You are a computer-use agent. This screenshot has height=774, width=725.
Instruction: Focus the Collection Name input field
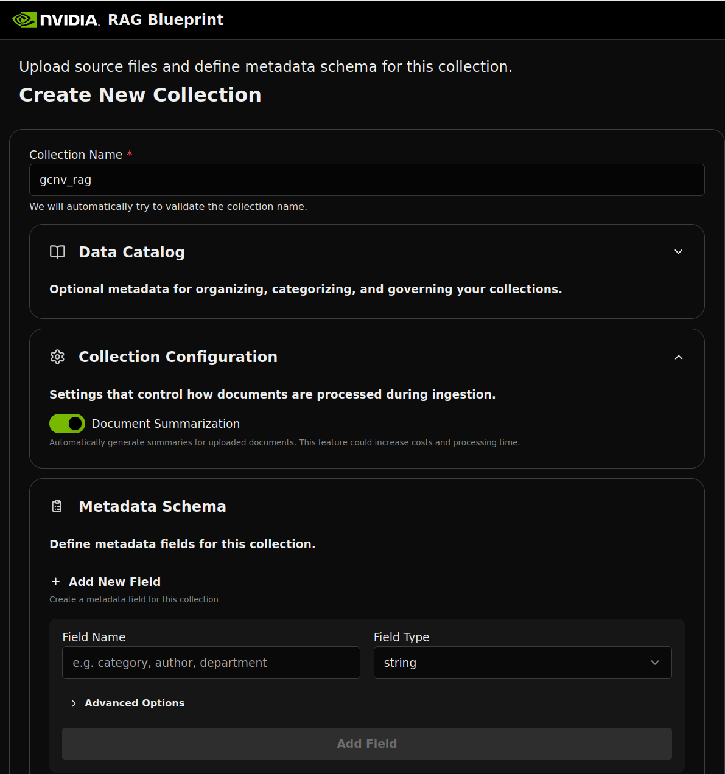(x=367, y=180)
